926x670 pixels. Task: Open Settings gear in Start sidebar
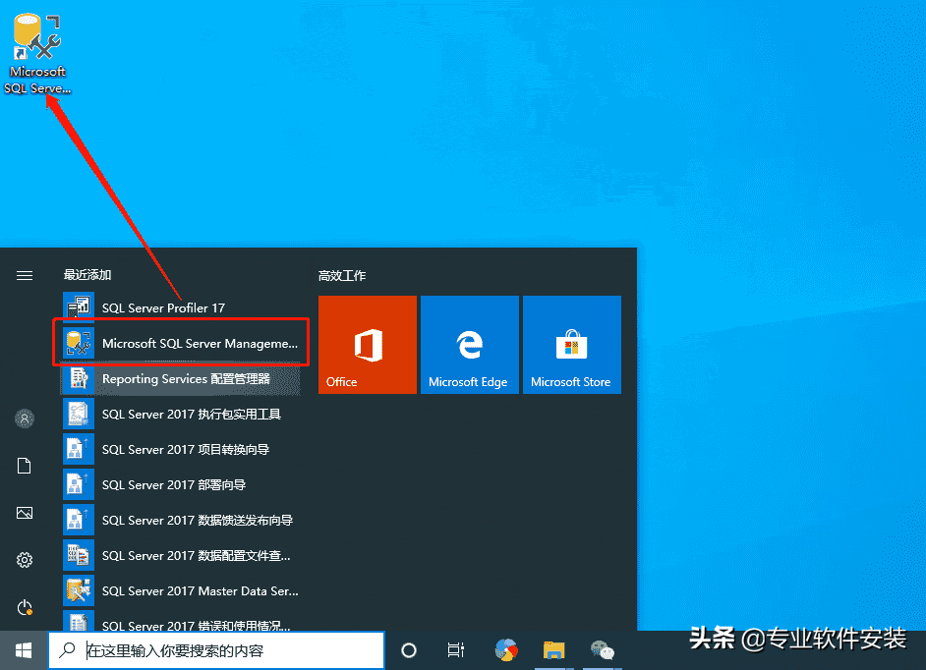(25, 560)
